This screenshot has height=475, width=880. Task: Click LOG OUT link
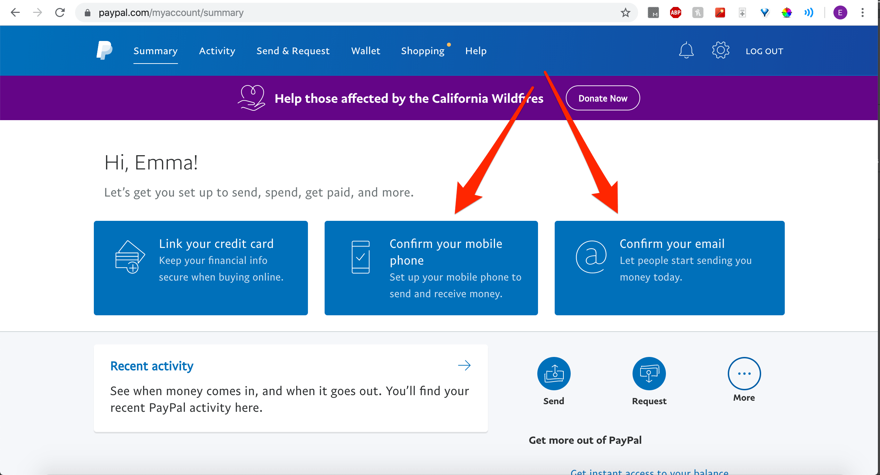(x=764, y=51)
